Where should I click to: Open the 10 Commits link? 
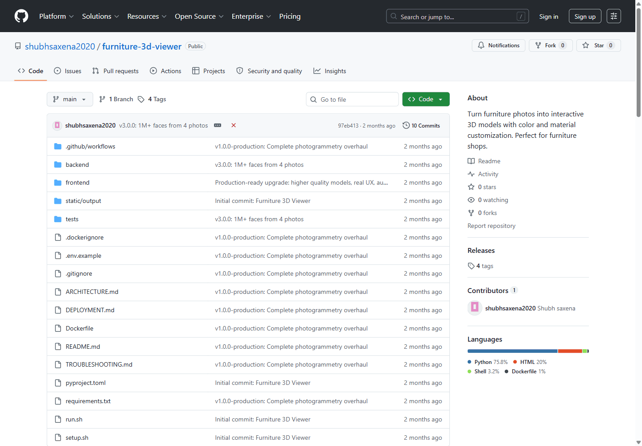tap(421, 125)
